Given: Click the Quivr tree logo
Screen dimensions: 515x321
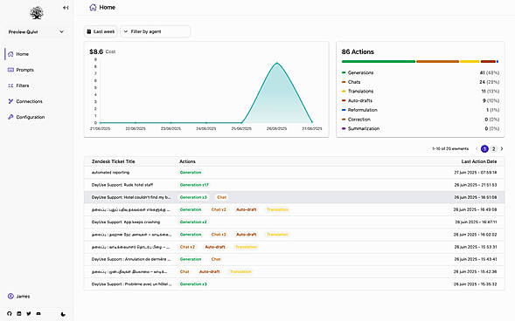Looking at the screenshot, I should (x=37, y=13).
